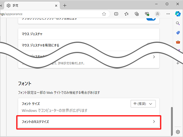Open sidebar settings gear icon
The height and width of the screenshot is (137, 183).
pyautogui.click(x=178, y=132)
